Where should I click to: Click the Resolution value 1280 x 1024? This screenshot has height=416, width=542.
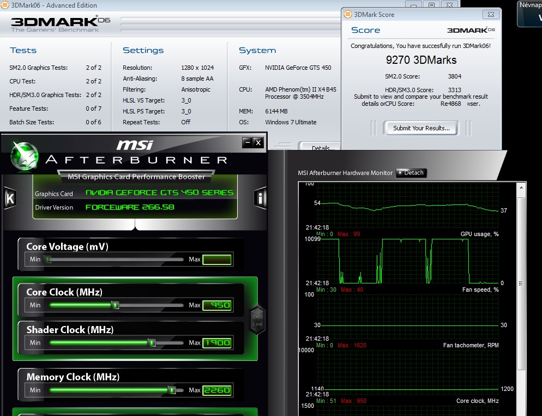pos(197,68)
